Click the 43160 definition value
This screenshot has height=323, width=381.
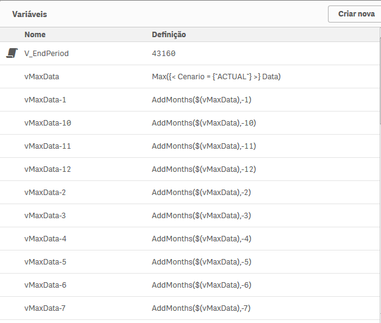pyautogui.click(x=163, y=54)
